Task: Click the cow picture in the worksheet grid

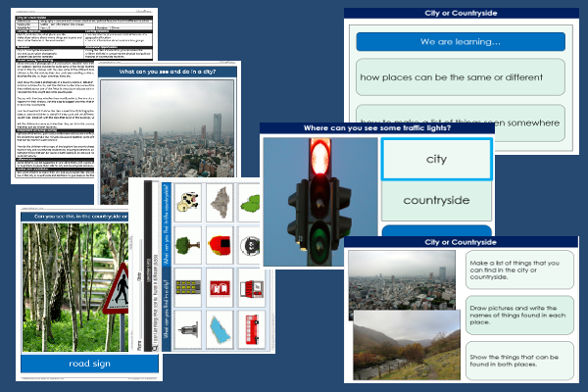Action: click(187, 202)
